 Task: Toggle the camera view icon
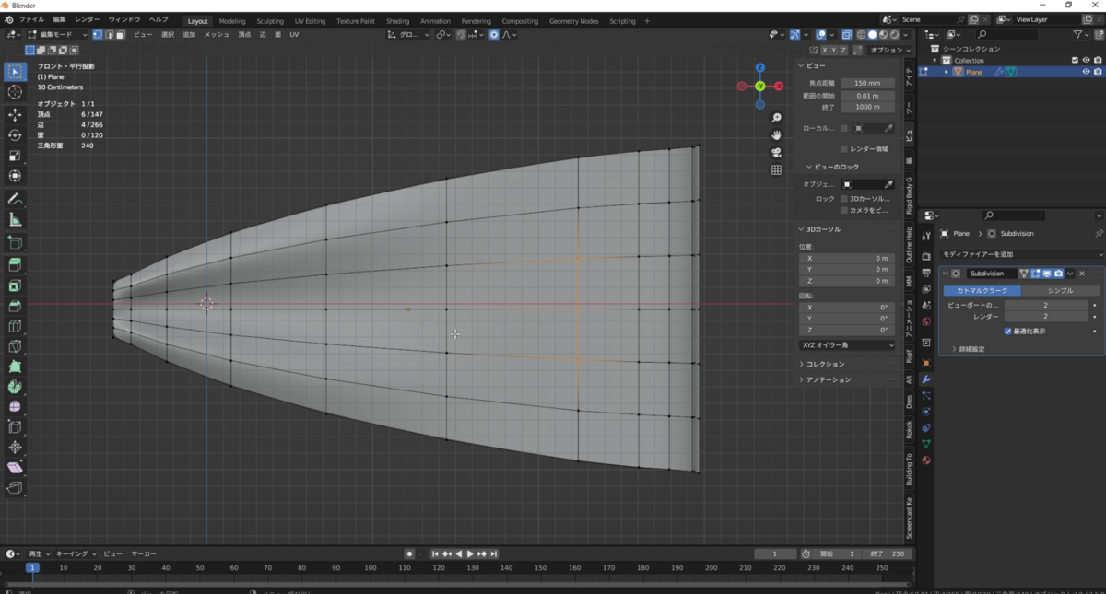pos(777,153)
